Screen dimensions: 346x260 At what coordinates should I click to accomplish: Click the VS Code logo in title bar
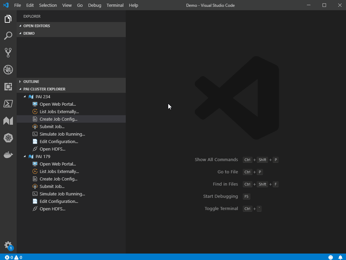[x=6, y=5]
